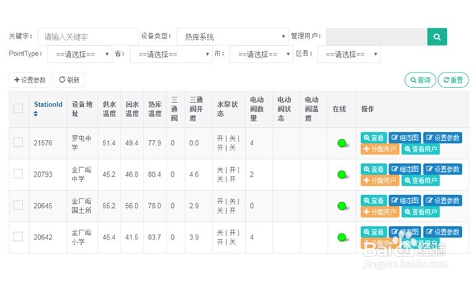474x281 pixels.
Task: Click 组态图 for station 20645
Action: click(405, 200)
